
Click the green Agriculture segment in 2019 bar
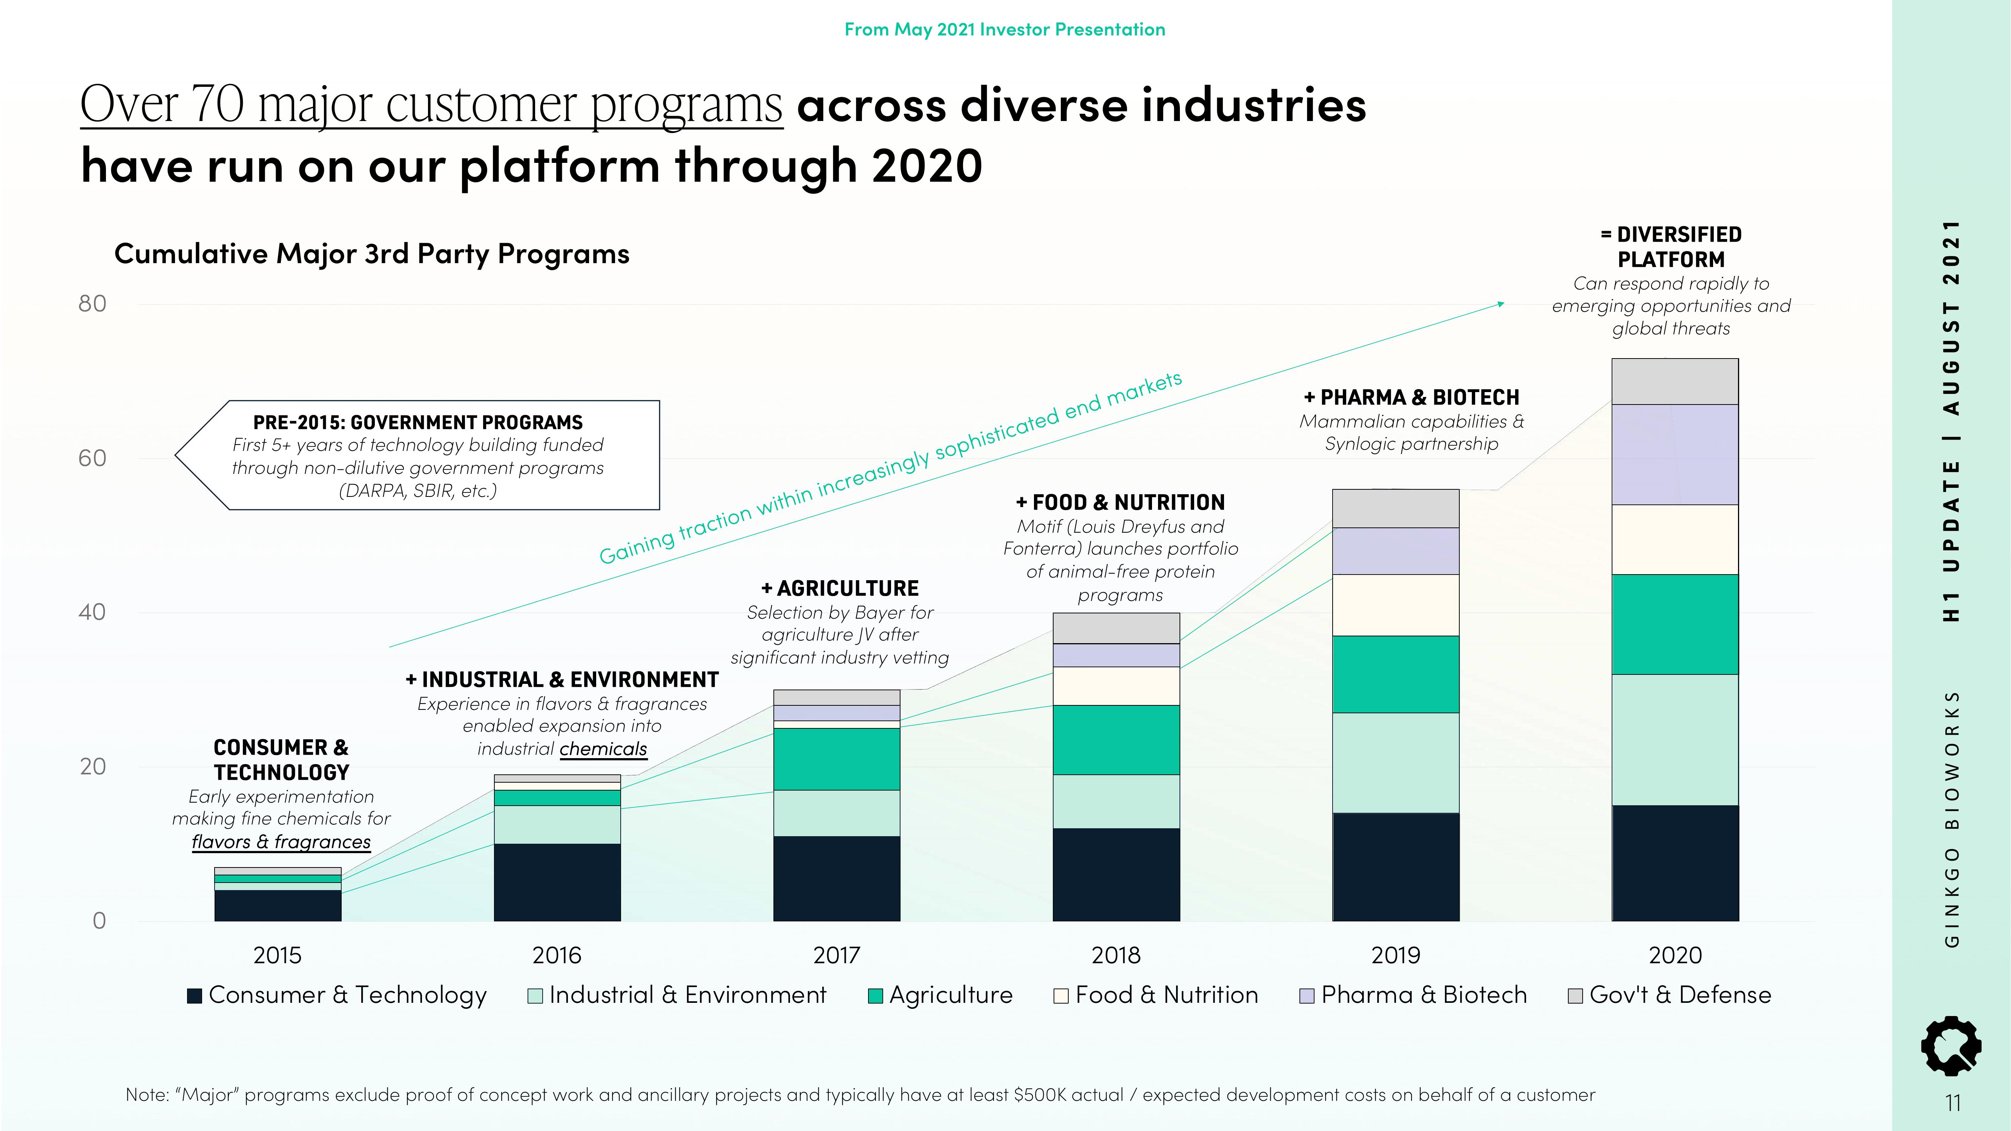coord(1396,674)
